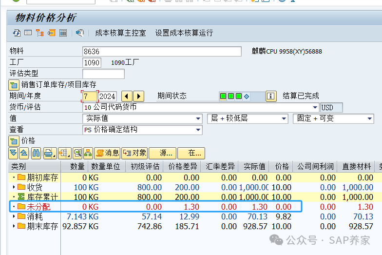
Task: Click the 价格 column header
Action: click(x=281, y=167)
